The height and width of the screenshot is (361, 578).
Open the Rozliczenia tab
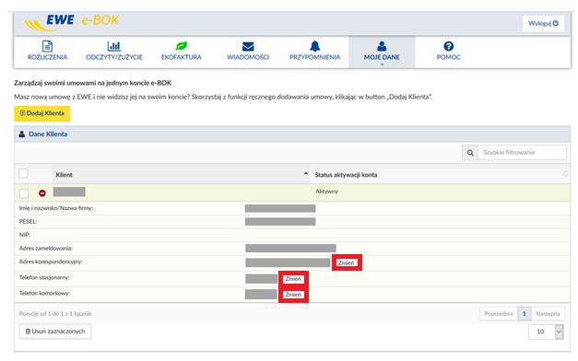pos(48,52)
